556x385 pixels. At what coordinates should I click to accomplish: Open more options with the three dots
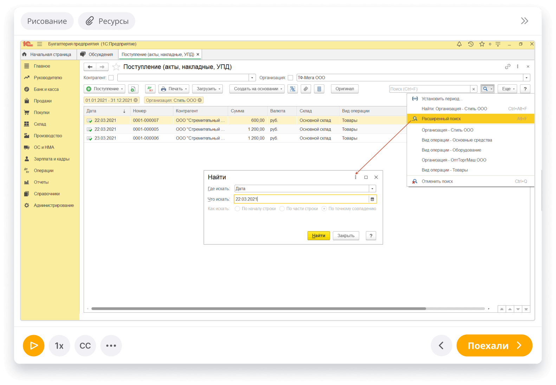[111, 346]
